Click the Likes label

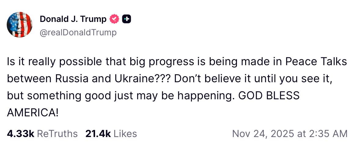pyautogui.click(x=125, y=133)
